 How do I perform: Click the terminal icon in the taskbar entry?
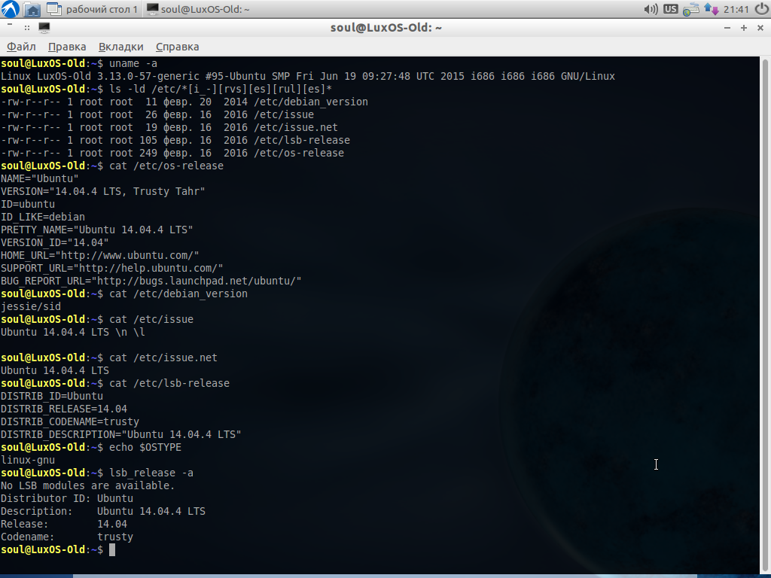[152, 9]
